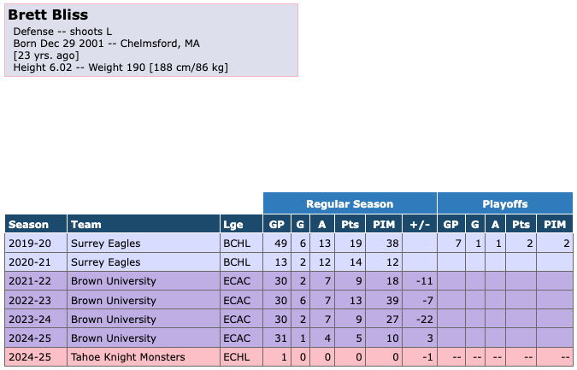Viewport: 577px width, 370px height.
Task: Click the Regular Season Pts column header
Action: tap(350, 225)
